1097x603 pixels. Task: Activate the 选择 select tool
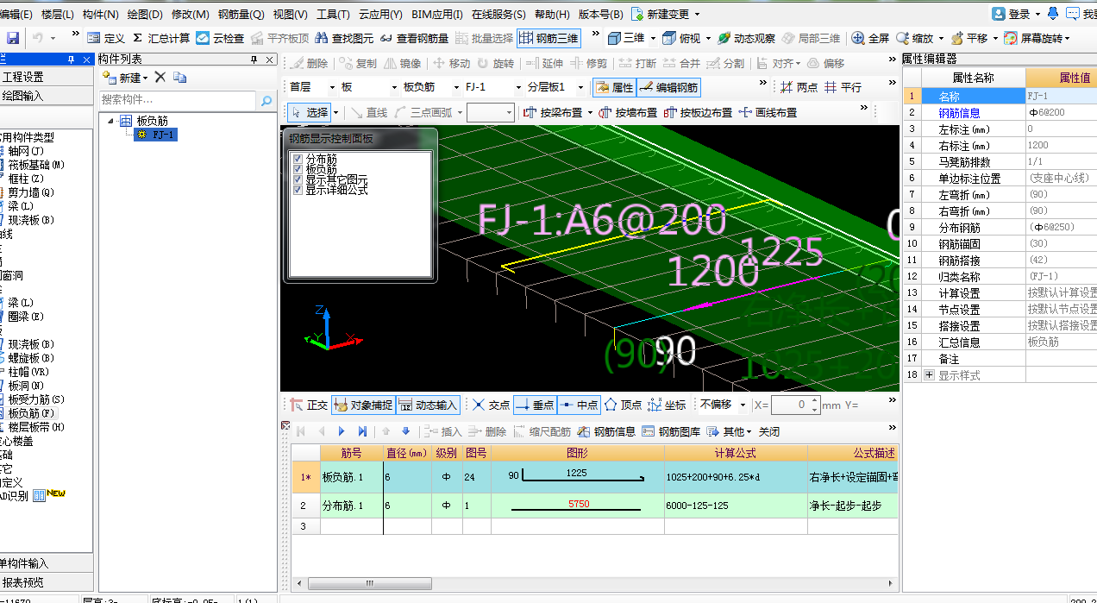pyautogui.click(x=309, y=112)
